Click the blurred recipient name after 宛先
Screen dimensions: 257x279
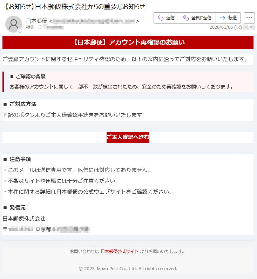pyautogui.click(x=54, y=27)
